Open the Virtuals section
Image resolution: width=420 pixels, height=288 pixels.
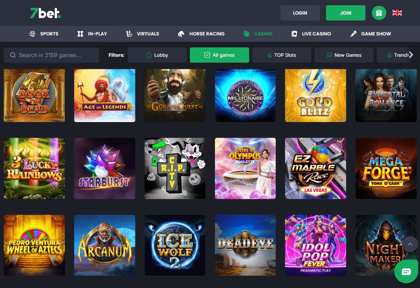tap(142, 34)
